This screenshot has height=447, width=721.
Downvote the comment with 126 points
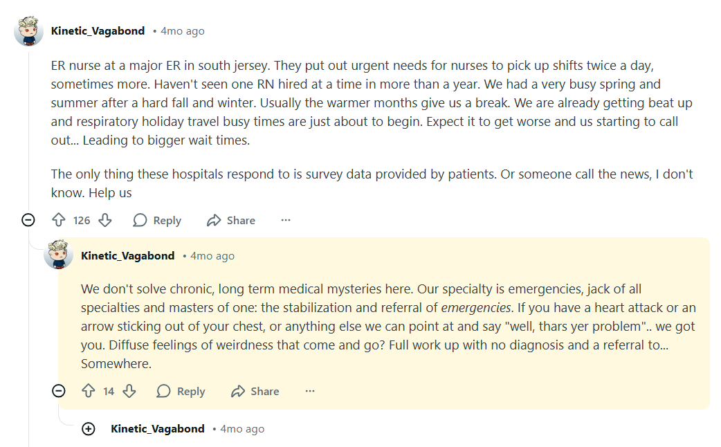105,220
